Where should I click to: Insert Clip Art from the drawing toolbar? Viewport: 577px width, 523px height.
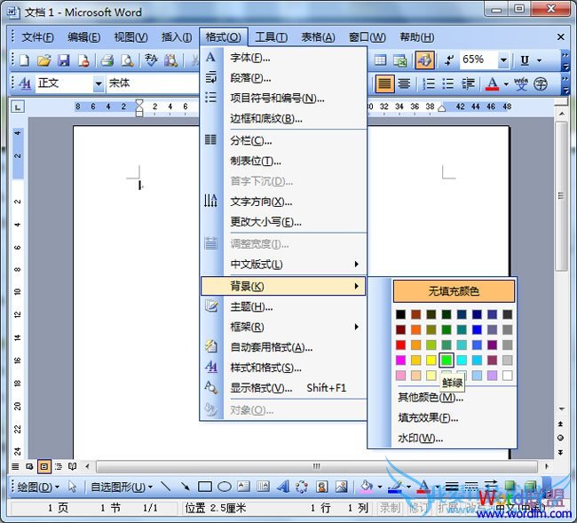[x=321, y=487]
